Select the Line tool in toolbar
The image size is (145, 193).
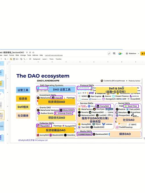pyautogui.click(x=24, y=59)
